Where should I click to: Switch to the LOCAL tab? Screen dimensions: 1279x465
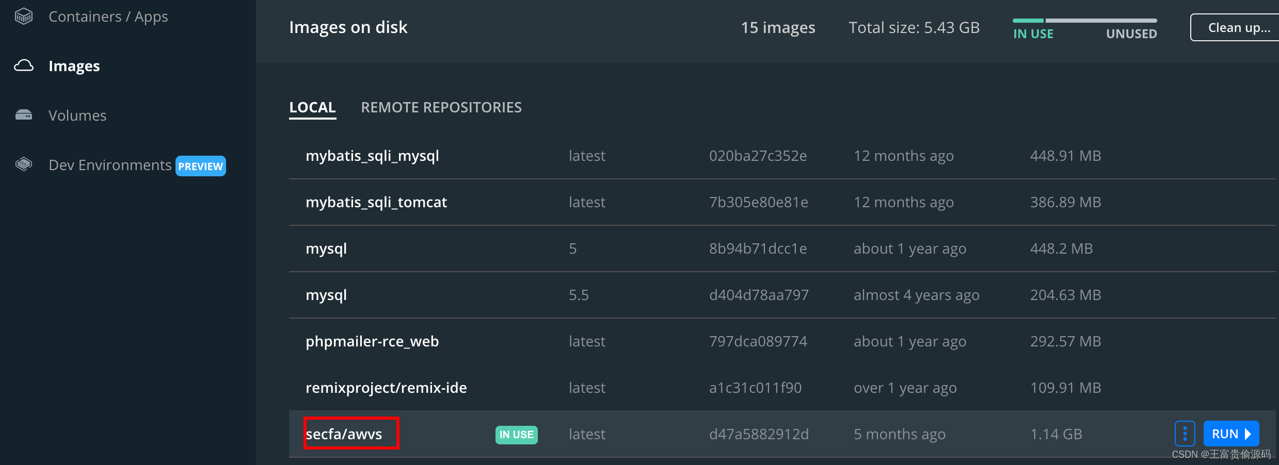(x=312, y=107)
